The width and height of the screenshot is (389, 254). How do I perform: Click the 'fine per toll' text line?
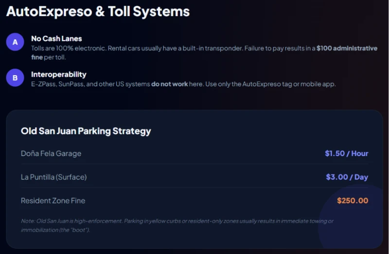click(x=48, y=57)
